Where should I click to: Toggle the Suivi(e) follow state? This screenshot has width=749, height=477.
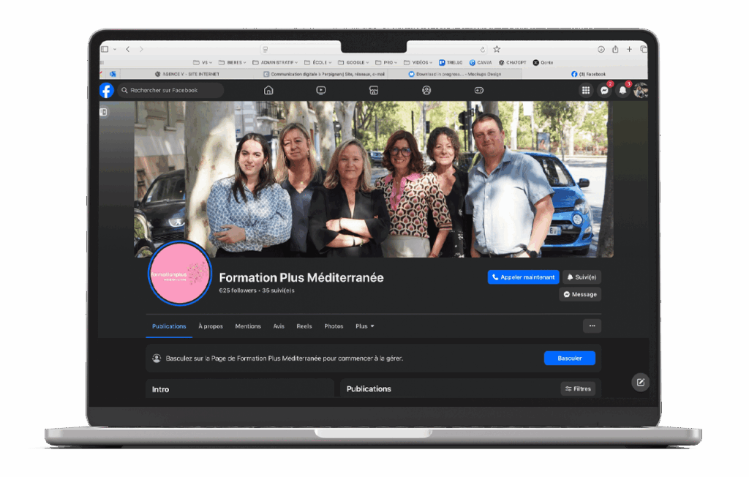[581, 277]
